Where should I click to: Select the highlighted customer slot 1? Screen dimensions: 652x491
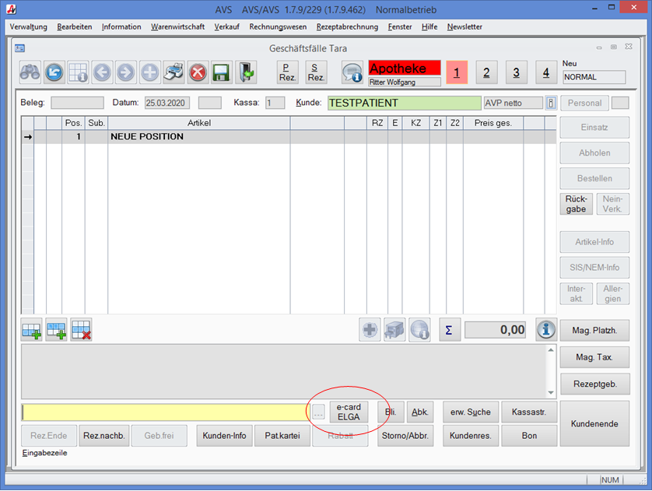457,73
